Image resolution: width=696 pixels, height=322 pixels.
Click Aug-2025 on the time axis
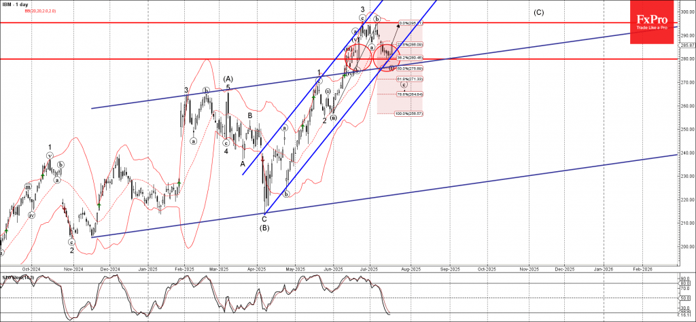(411, 269)
